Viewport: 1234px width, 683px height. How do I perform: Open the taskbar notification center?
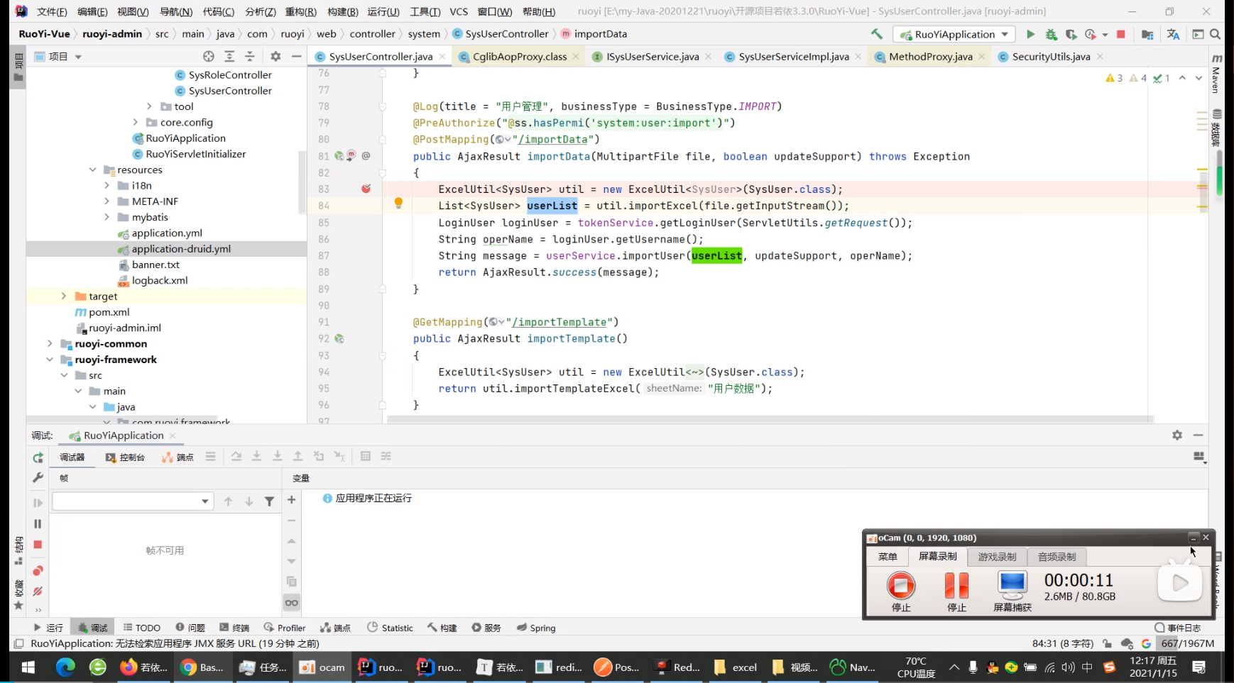coord(1199,667)
